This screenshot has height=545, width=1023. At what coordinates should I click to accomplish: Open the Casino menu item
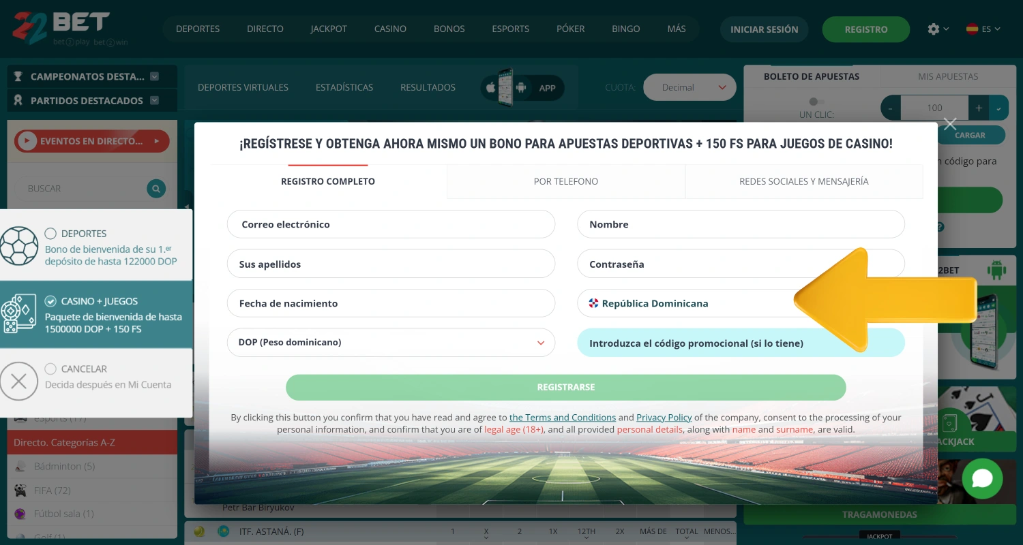pos(390,29)
